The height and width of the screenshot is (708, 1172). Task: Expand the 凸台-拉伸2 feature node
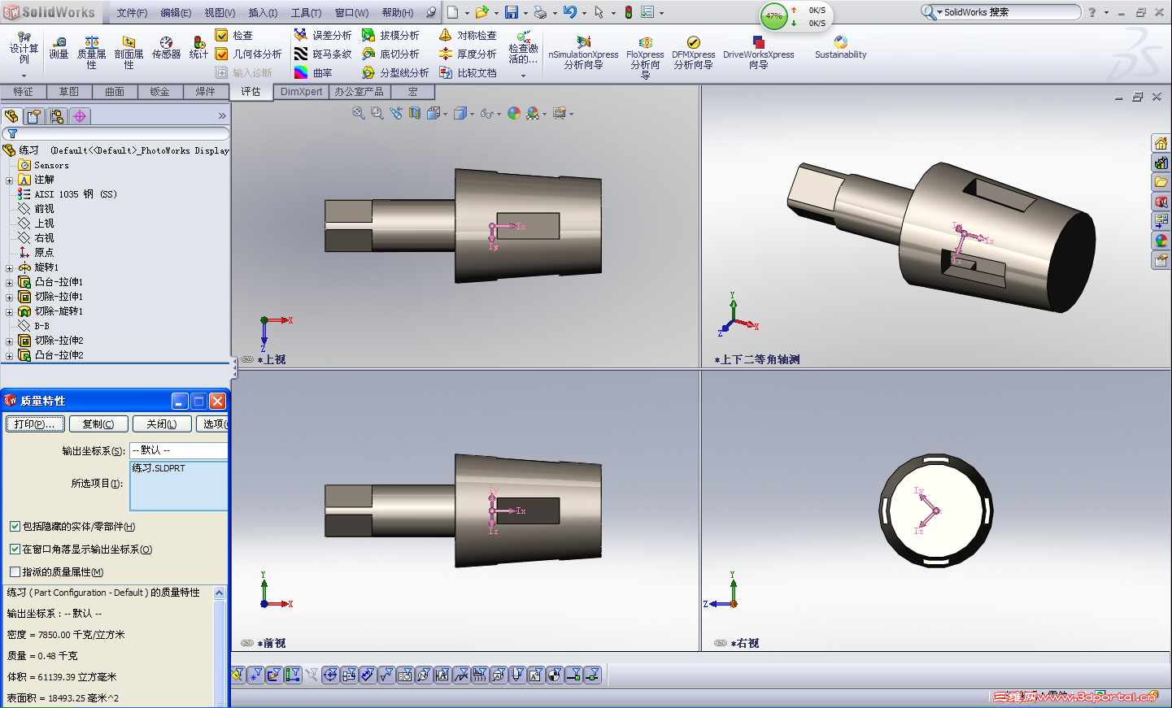tap(9, 356)
